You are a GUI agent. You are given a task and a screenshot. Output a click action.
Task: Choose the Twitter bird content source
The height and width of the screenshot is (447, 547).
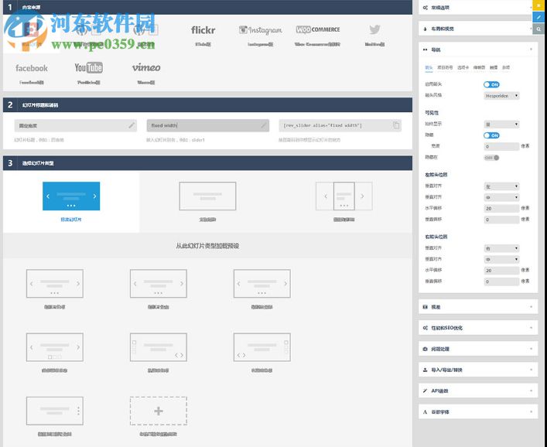click(x=374, y=29)
